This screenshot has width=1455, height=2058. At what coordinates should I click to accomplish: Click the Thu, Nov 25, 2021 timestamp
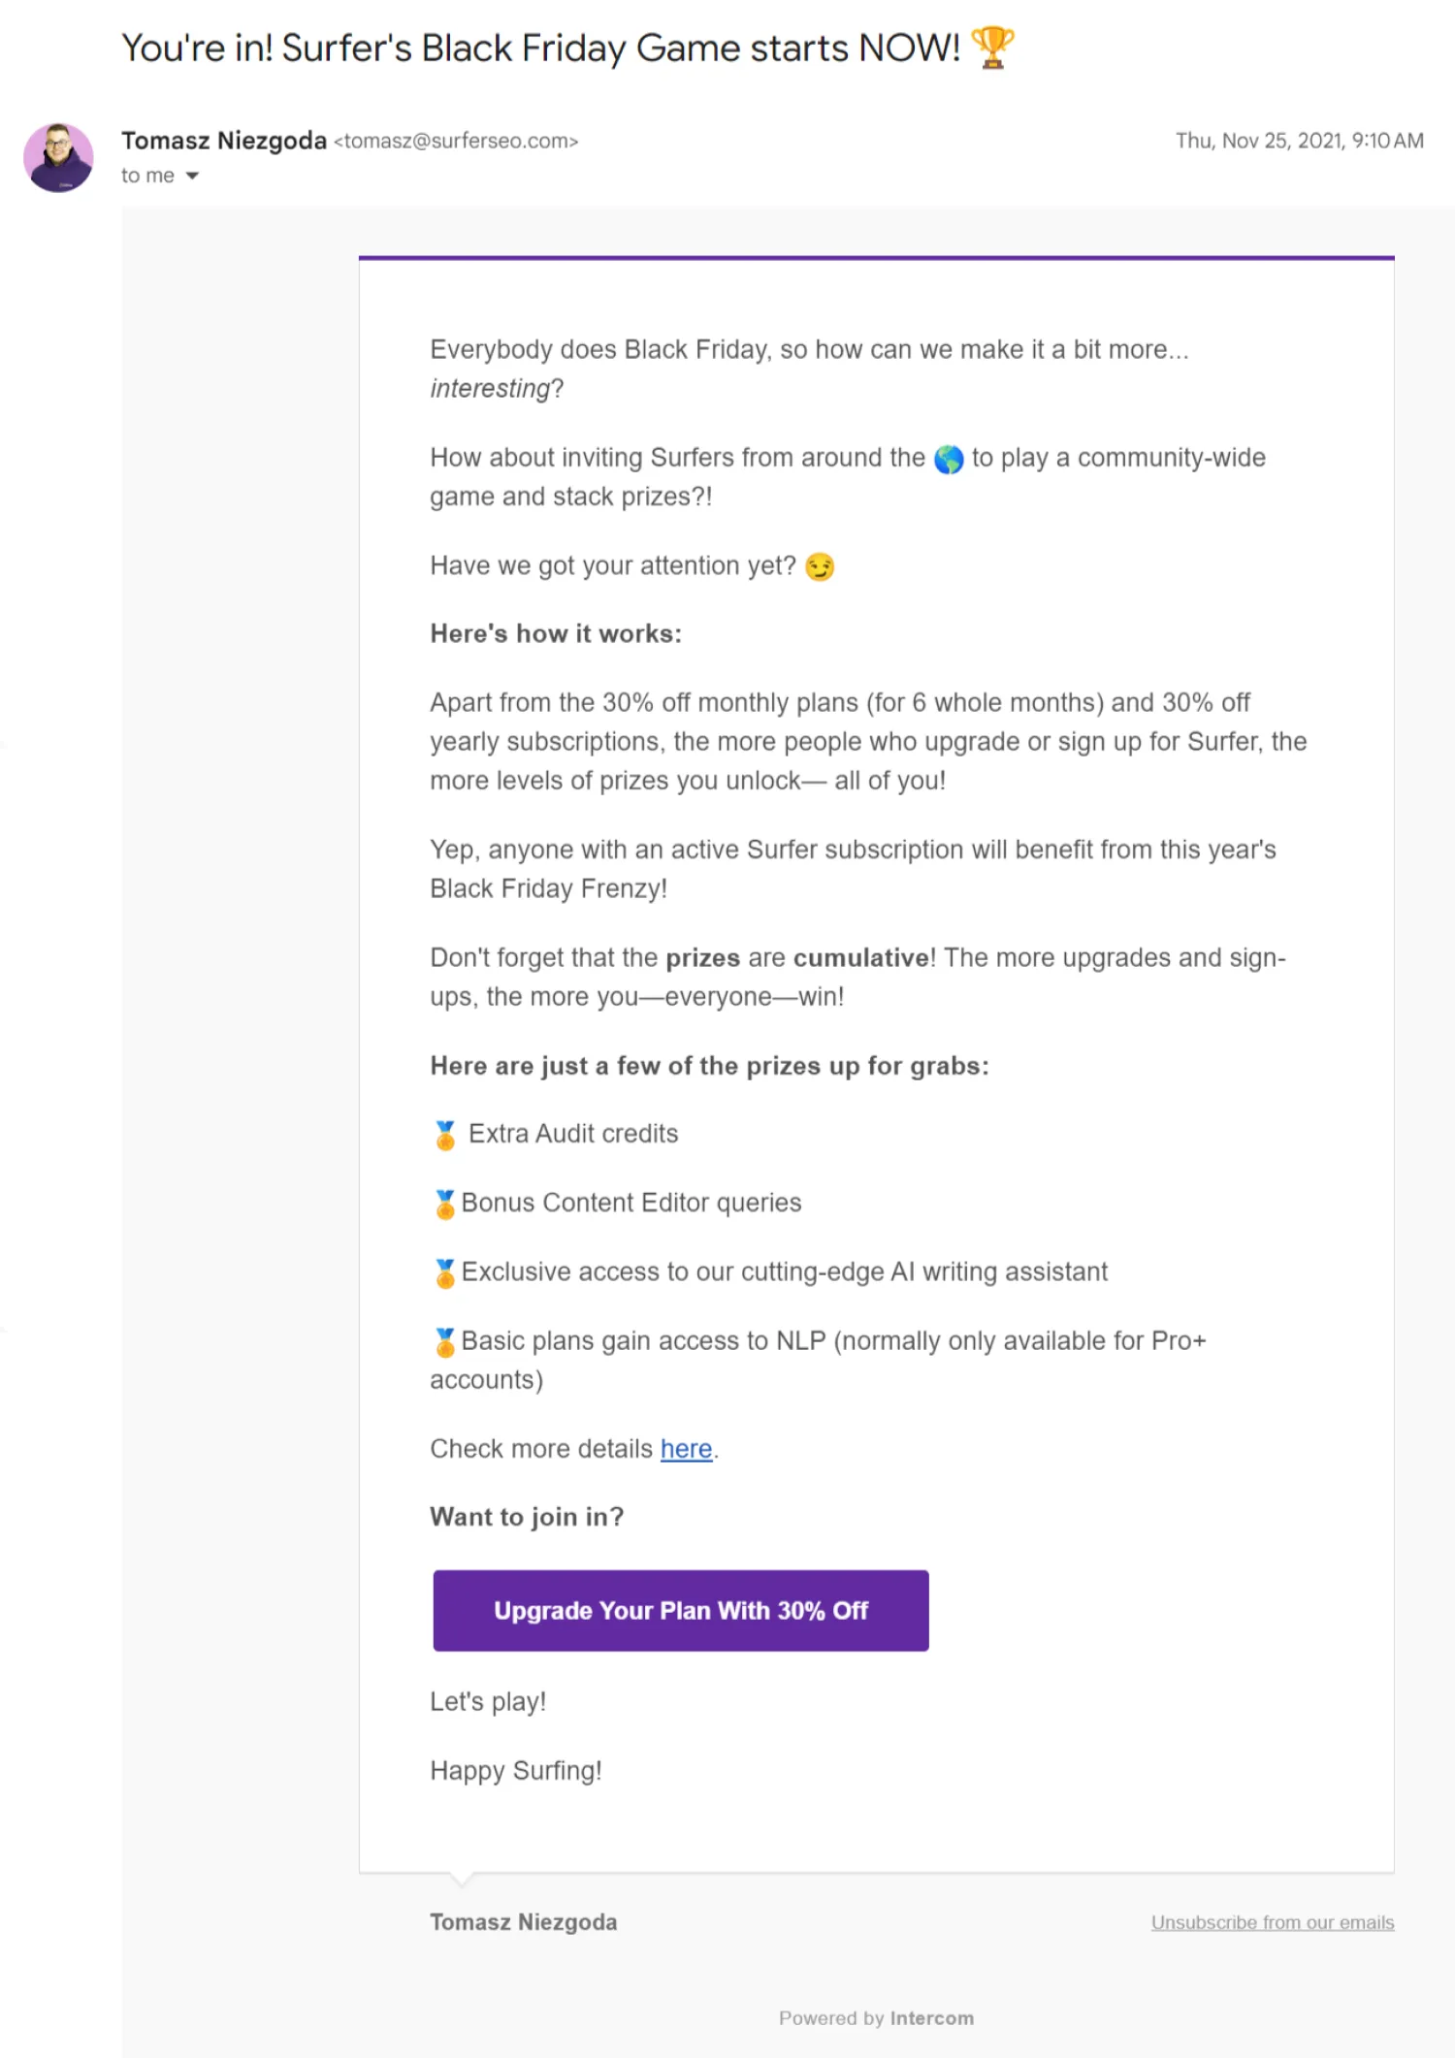tap(1299, 141)
